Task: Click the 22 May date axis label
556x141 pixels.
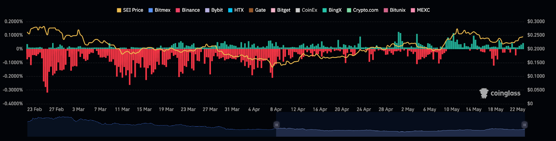Action: 517,109
